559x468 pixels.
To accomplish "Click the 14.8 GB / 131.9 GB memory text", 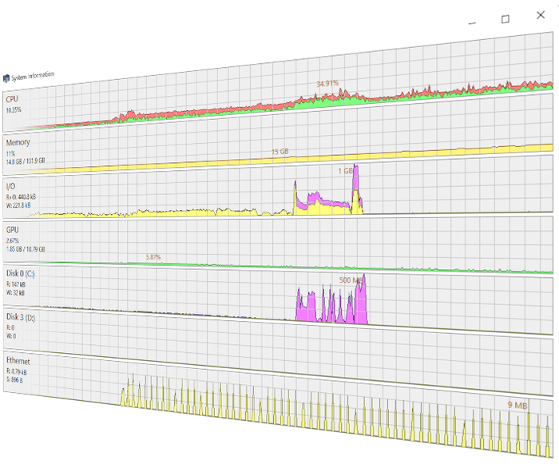I will 26,161.
